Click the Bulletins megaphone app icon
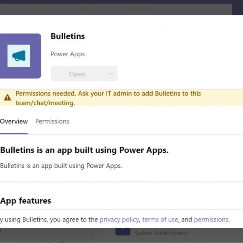The width and height of the screenshot is (243, 243). point(19,56)
